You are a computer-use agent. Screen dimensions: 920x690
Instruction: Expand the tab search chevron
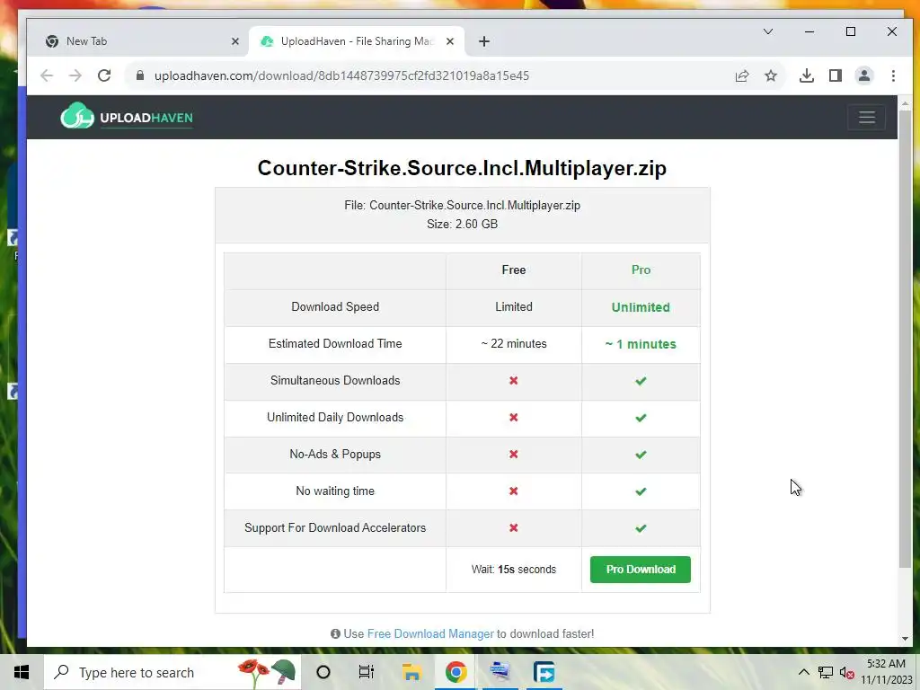pyautogui.click(x=768, y=31)
